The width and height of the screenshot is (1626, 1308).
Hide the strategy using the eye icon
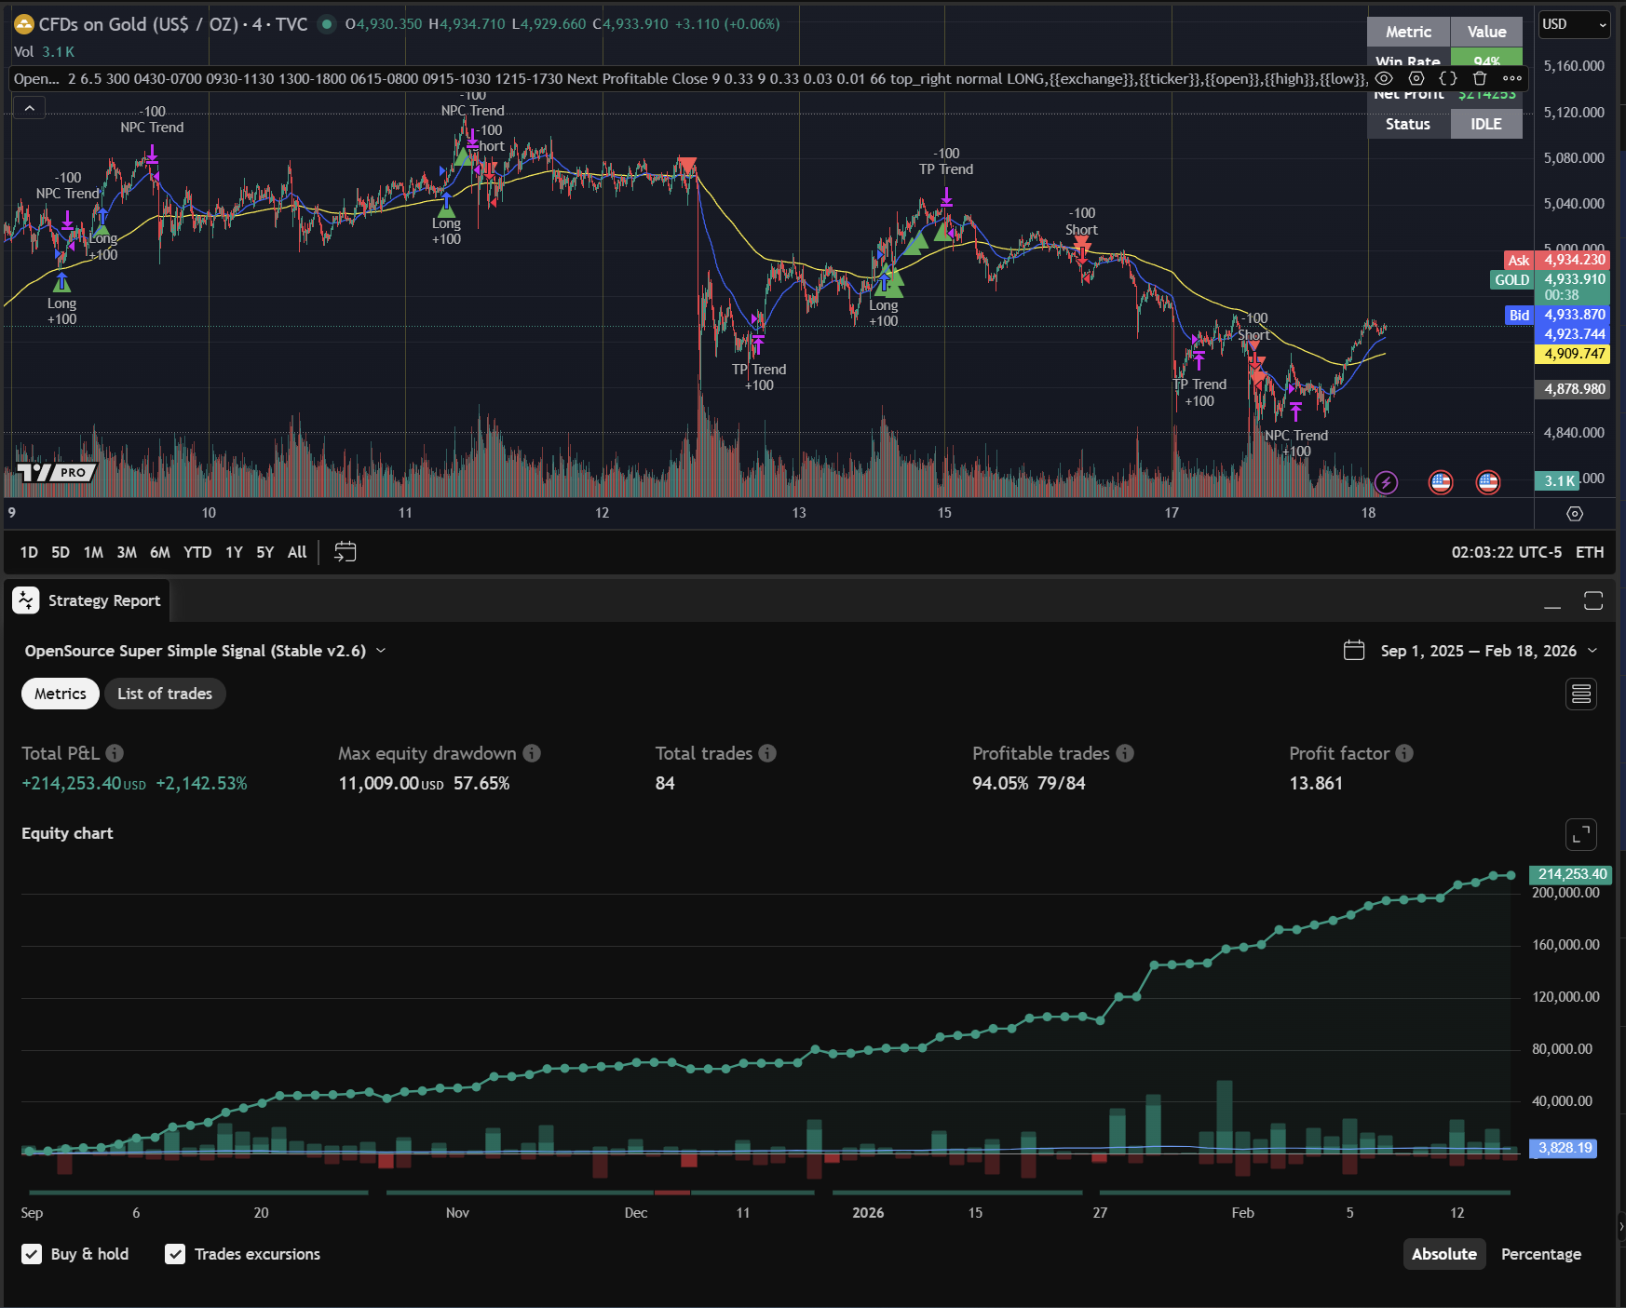[1384, 78]
